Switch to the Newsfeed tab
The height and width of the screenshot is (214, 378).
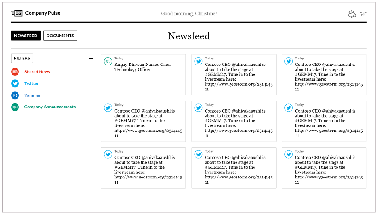tap(26, 36)
